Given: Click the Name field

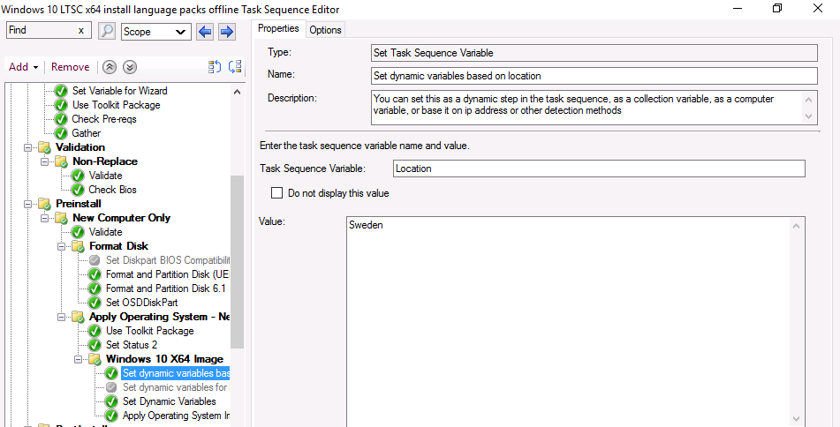Looking at the screenshot, I should coord(594,76).
